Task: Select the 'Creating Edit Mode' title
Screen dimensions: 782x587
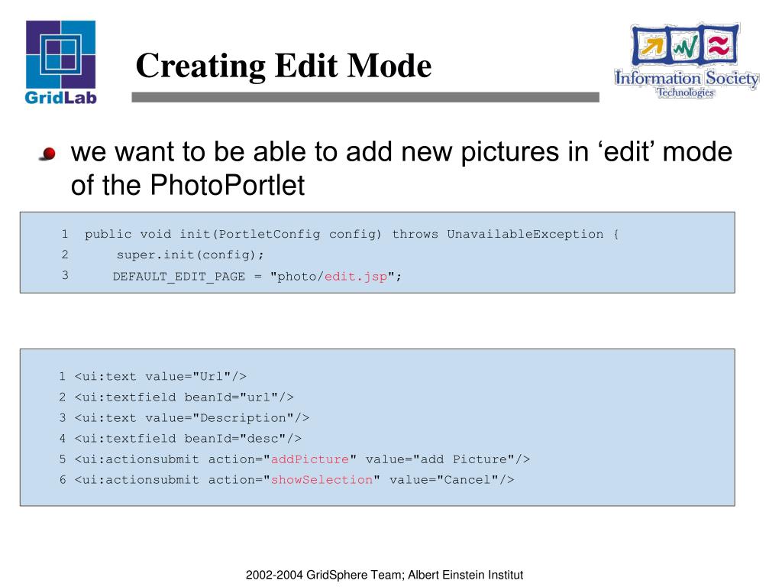Action: (283, 66)
